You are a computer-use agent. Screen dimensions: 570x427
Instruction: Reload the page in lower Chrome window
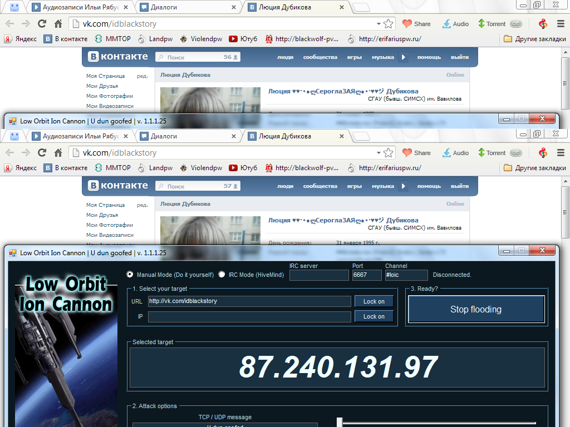coord(42,153)
